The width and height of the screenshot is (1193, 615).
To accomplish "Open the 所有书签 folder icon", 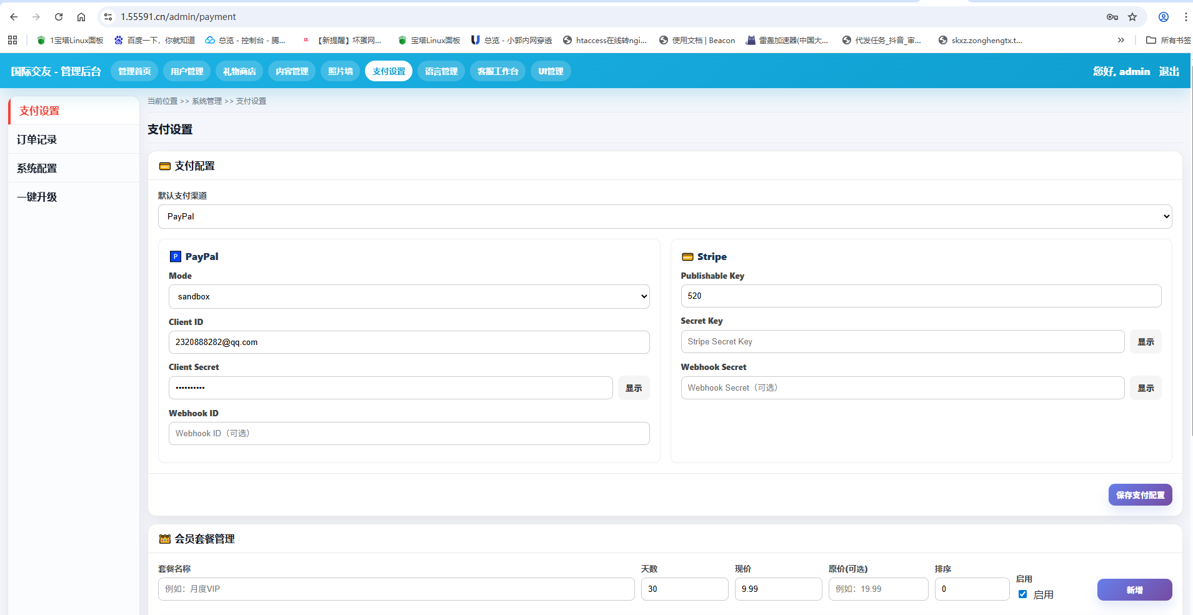I will click(x=1151, y=40).
